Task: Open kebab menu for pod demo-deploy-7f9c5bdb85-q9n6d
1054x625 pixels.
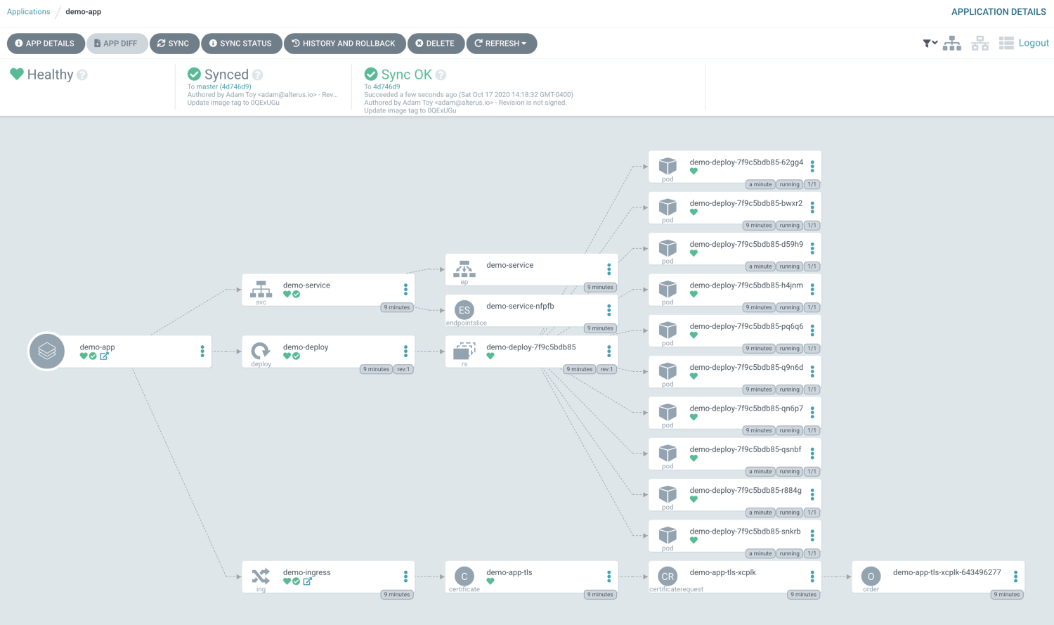Action: [812, 371]
